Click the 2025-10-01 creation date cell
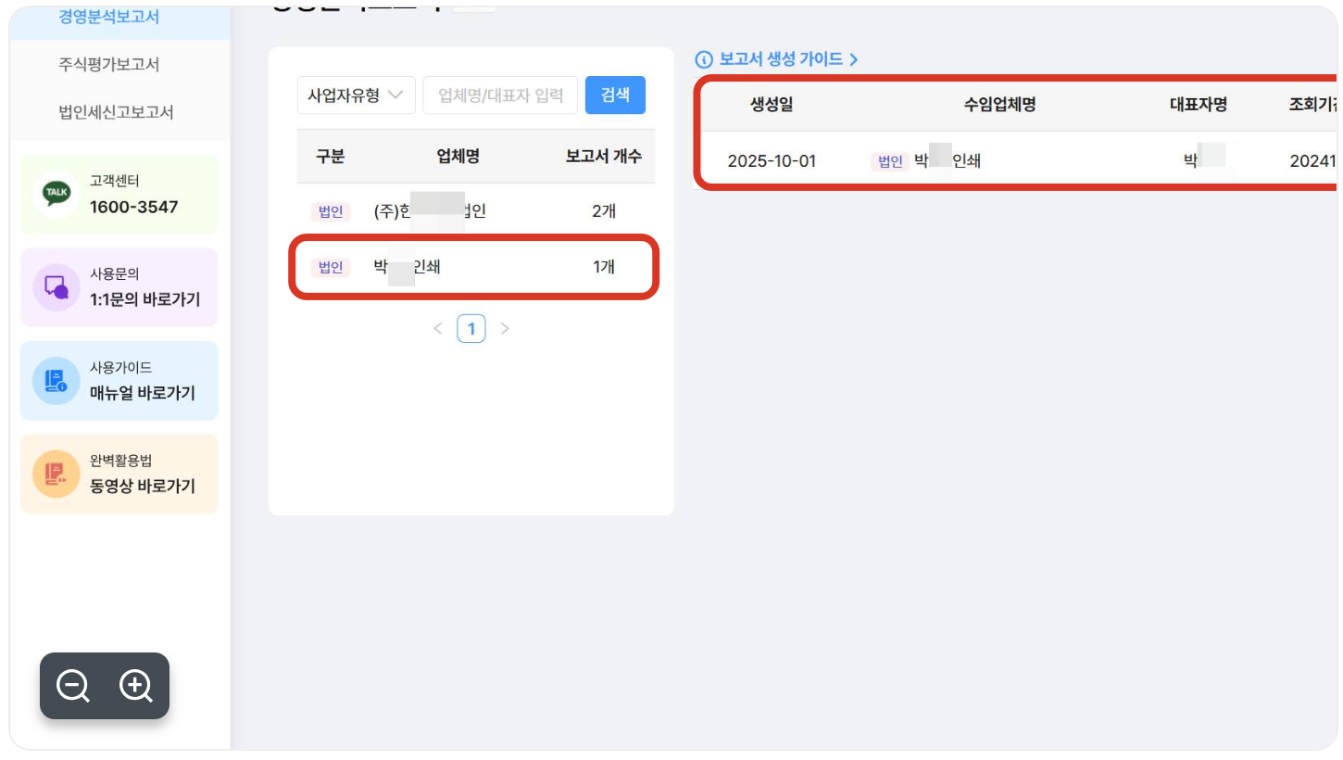Viewport: 1343px width, 760px height. [772, 161]
